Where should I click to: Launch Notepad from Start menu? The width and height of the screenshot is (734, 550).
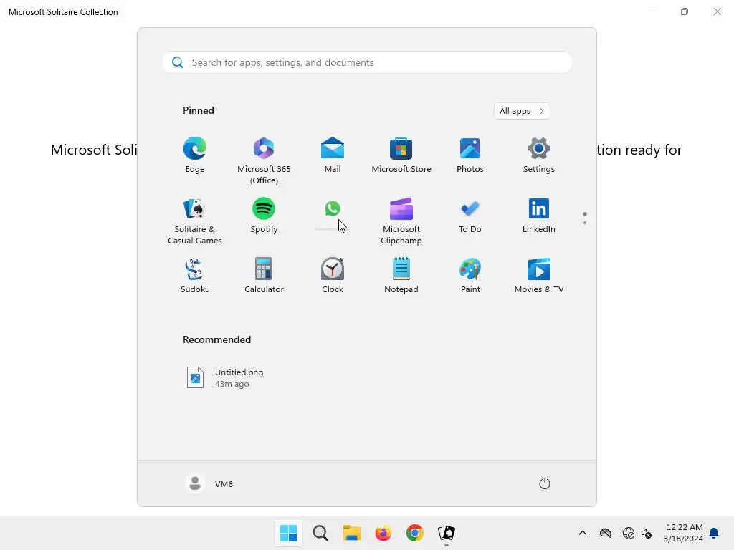tap(401, 276)
